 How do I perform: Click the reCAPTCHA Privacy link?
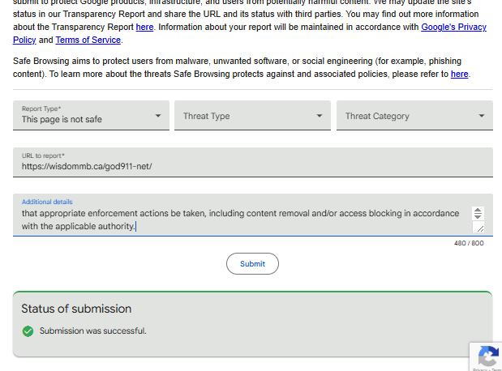(480, 369)
